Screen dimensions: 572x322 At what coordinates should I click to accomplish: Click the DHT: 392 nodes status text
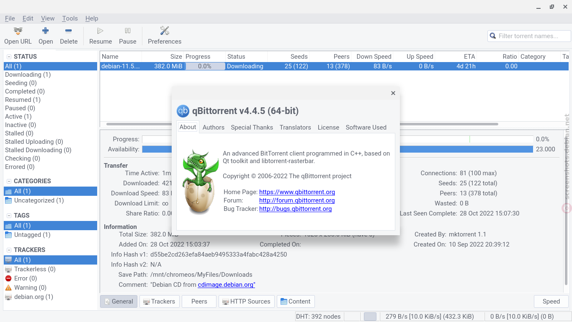tap(318, 317)
